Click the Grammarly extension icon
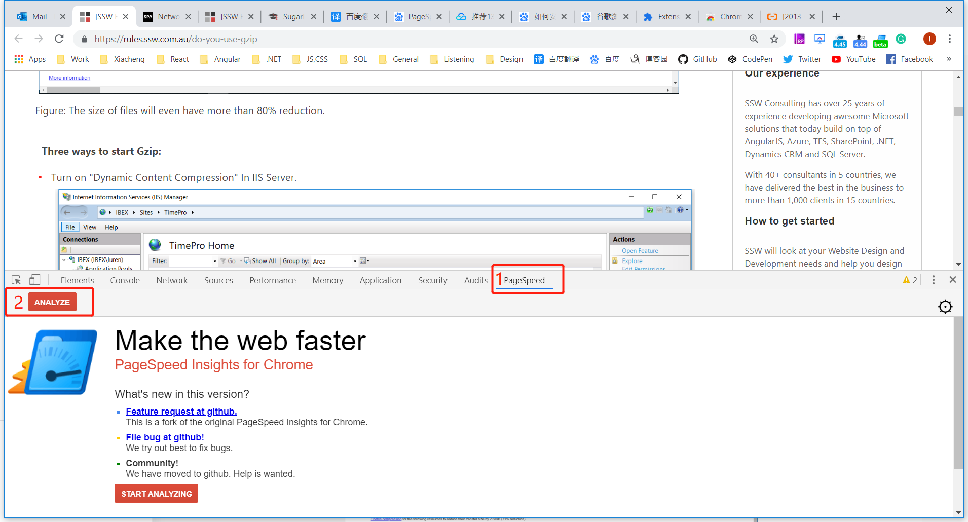 click(901, 39)
